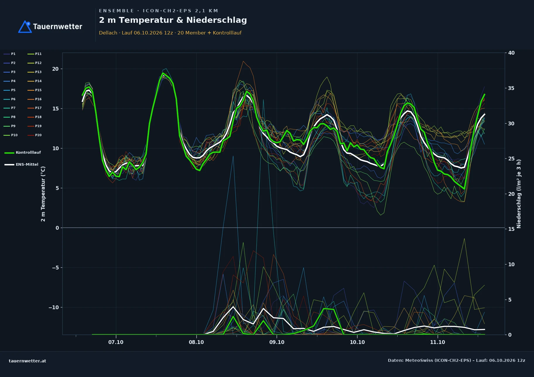Click the P1 legend entry
The image size is (534, 377).
click(10, 54)
